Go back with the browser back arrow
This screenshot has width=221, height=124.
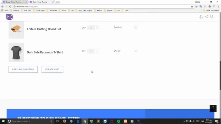click(x=2, y=7)
